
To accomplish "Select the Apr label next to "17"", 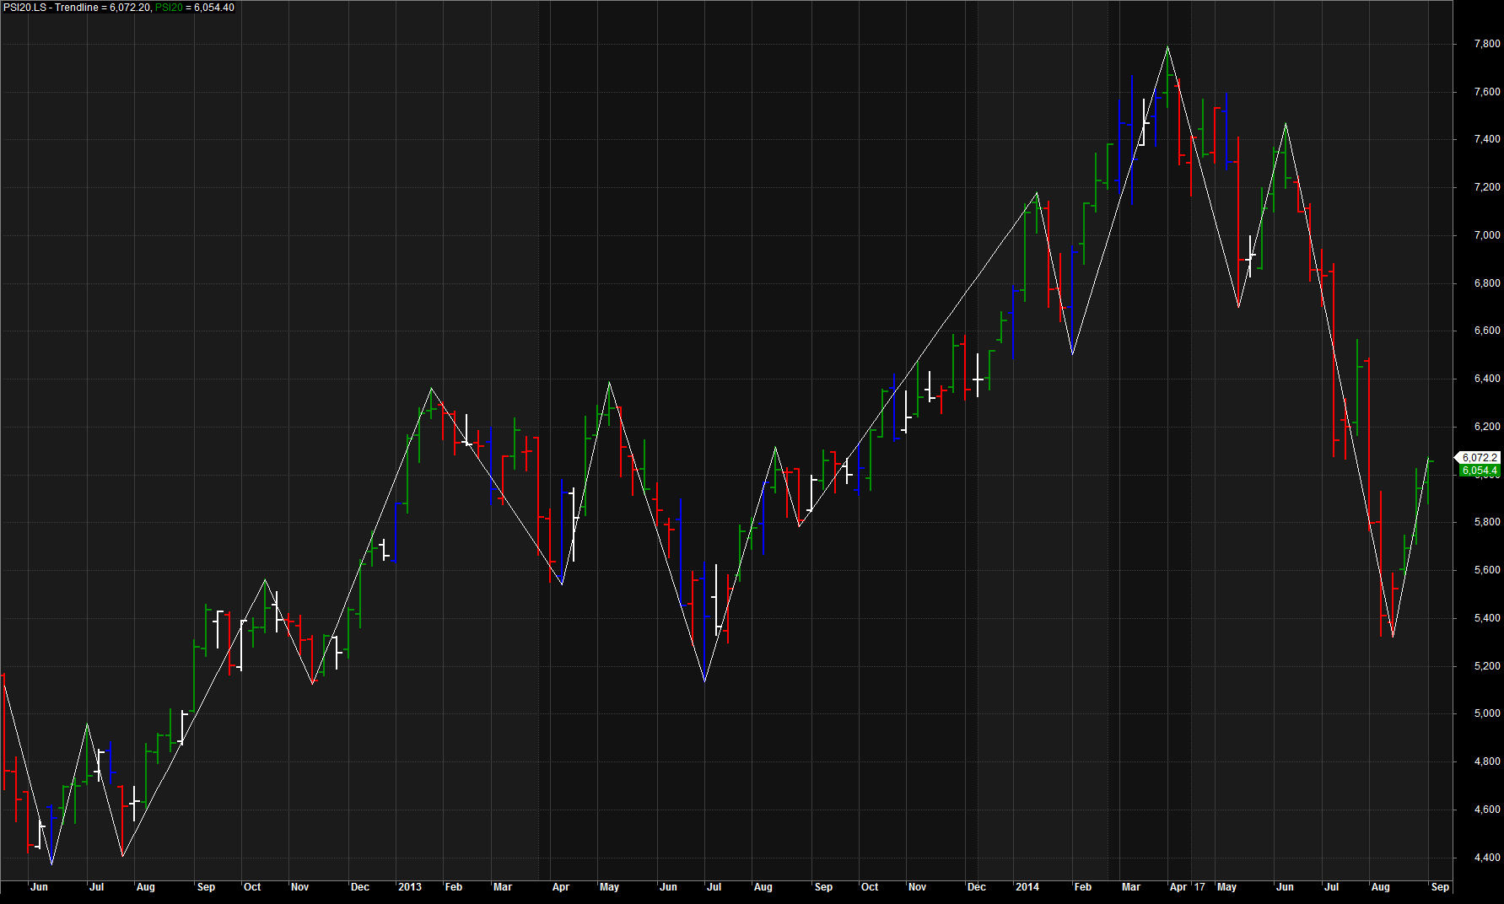I will click(x=1178, y=887).
